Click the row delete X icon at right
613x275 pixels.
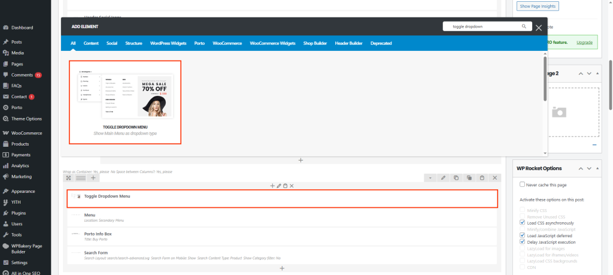tap(494, 178)
